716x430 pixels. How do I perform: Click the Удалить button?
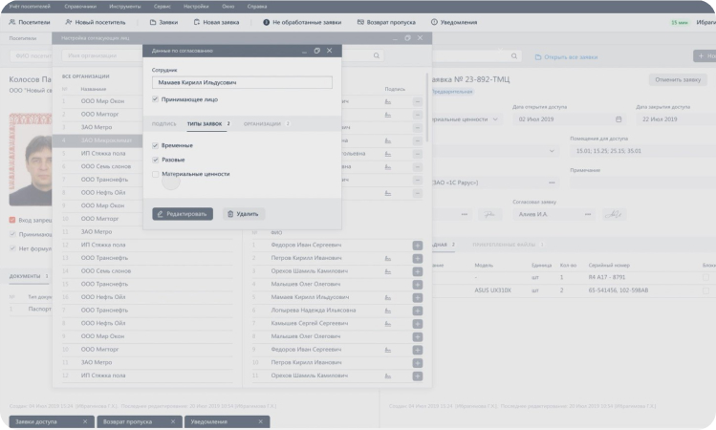point(244,214)
